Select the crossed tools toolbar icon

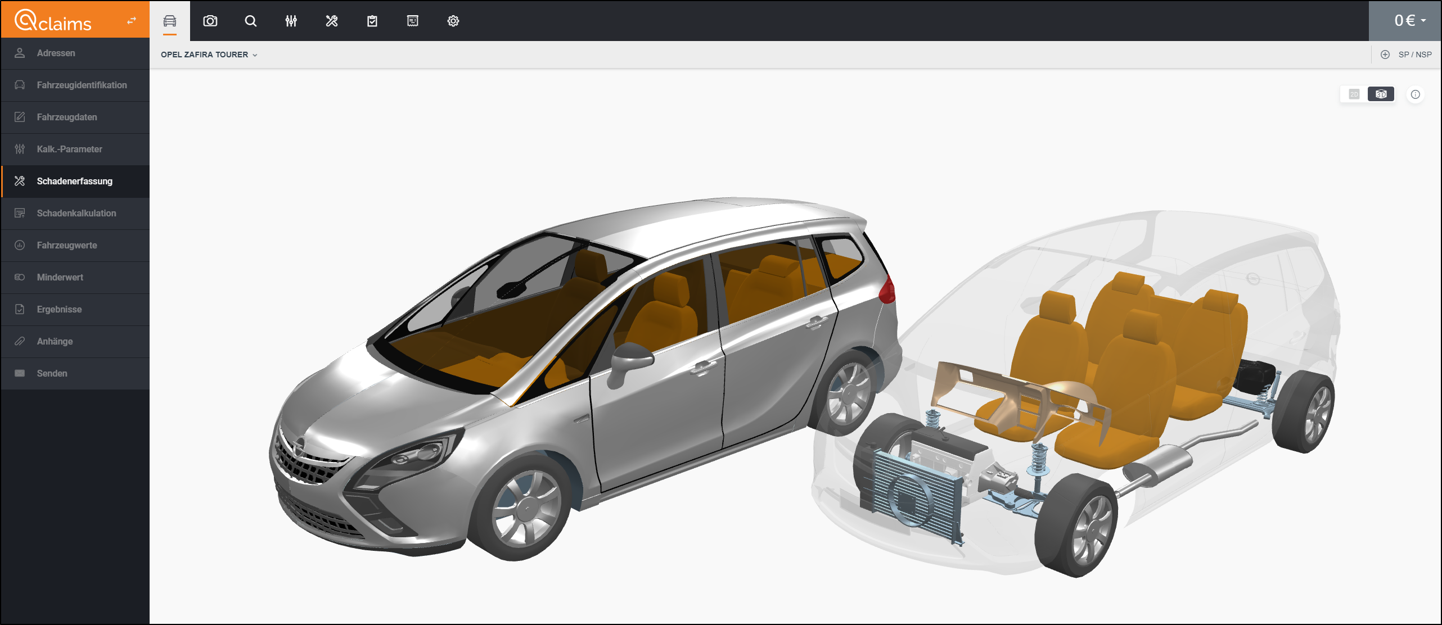332,21
